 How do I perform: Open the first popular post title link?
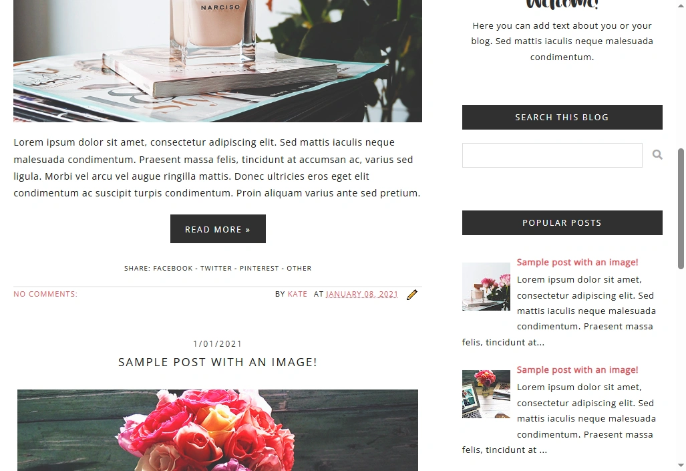tap(577, 262)
